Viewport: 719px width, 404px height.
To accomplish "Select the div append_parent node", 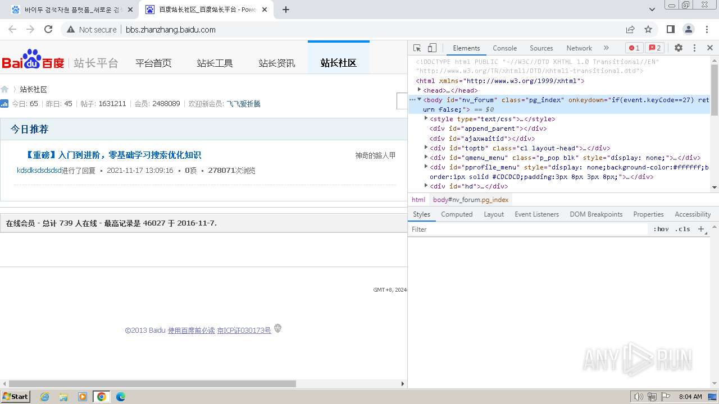I will (x=488, y=128).
